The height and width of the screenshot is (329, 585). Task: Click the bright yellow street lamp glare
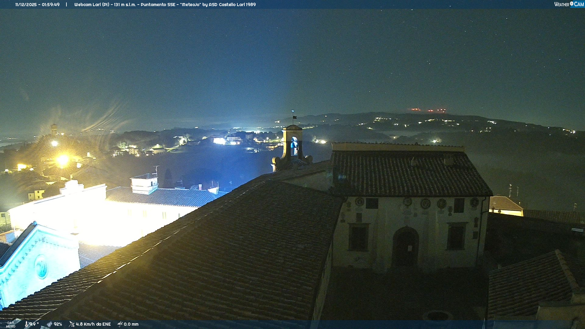click(62, 159)
